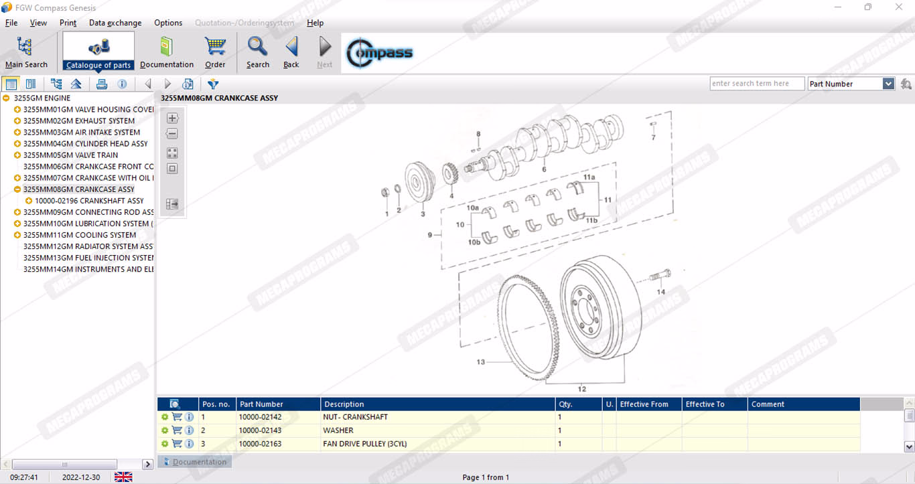Select part number 10000-02143 cell
Viewport: 915px width, 484px height.
pos(278,430)
